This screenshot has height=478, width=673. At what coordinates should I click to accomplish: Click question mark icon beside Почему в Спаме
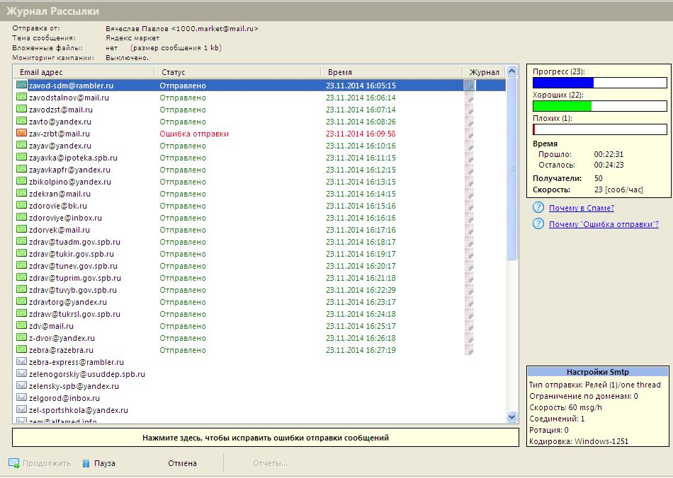point(538,208)
